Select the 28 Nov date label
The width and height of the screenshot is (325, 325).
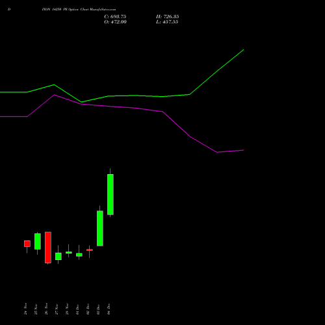tap(67, 309)
